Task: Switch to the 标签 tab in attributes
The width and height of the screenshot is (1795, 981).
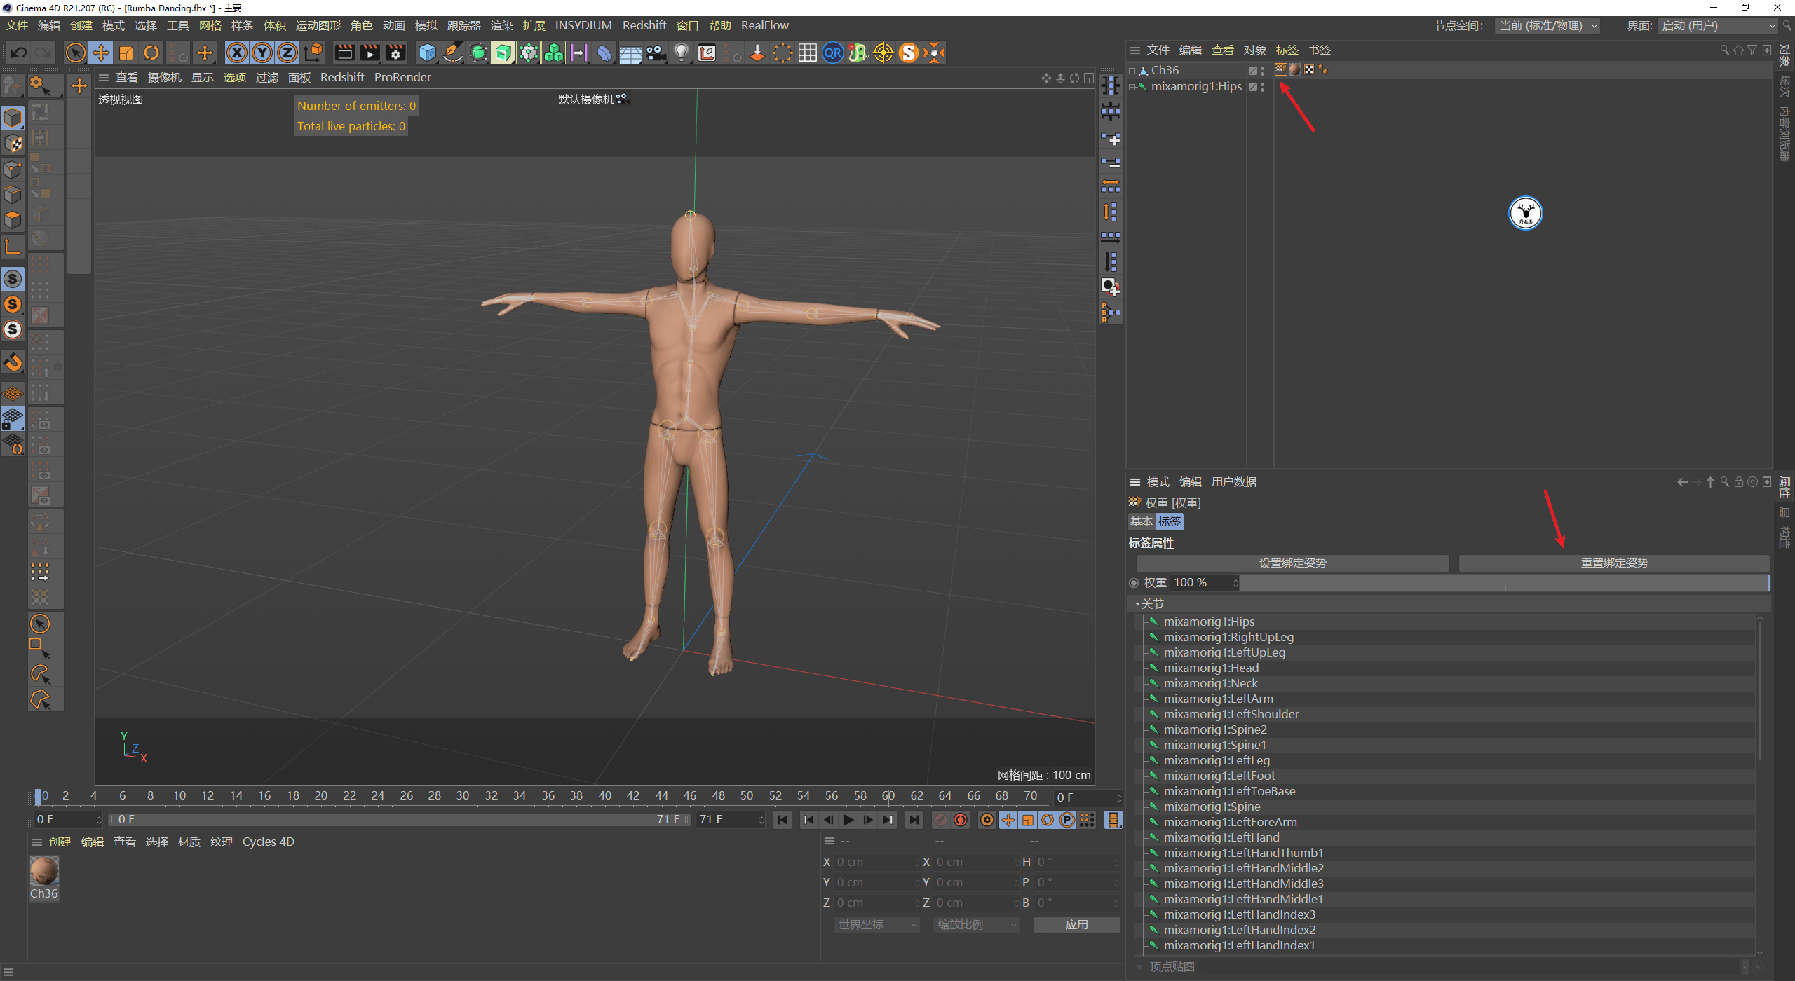Action: 1170,521
